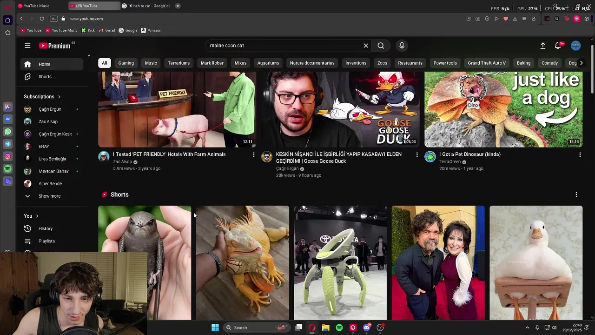595x335 pixels.
Task: Select the 'Nature documentaries' filter chip
Action: point(312,63)
